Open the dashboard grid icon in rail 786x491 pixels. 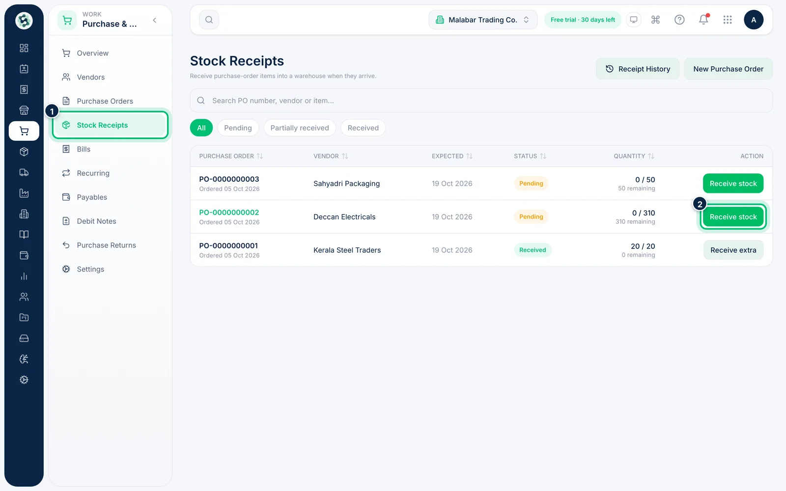tap(24, 48)
